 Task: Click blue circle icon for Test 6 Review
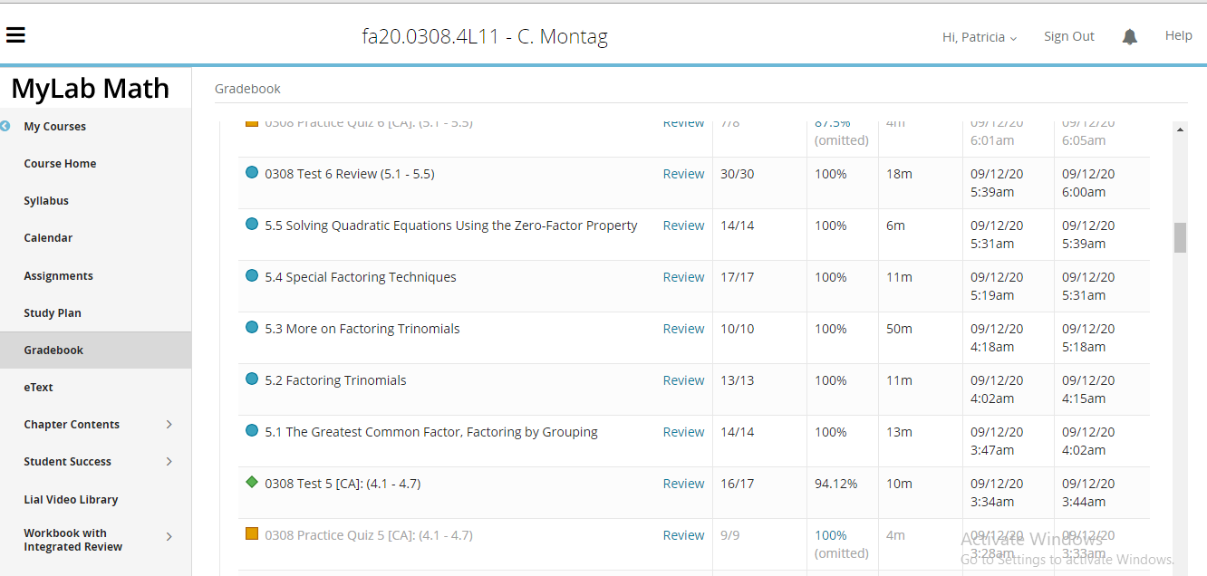tap(252, 173)
